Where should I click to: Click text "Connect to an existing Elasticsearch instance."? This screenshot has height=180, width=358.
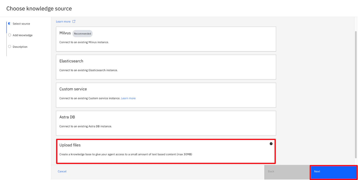(x=88, y=70)
